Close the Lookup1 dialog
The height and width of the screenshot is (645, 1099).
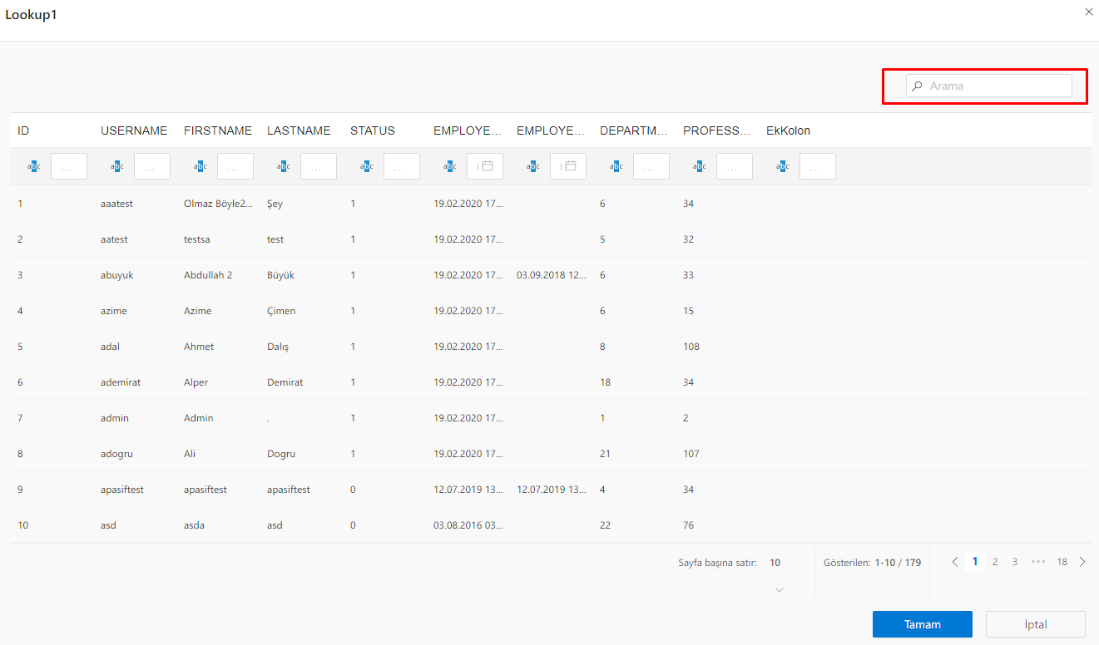tap(1088, 12)
